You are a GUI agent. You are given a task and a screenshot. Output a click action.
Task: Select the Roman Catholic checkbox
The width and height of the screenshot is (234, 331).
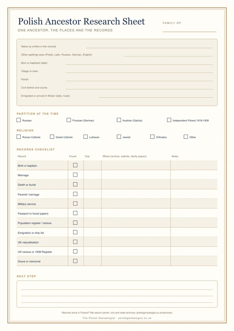click(x=19, y=137)
